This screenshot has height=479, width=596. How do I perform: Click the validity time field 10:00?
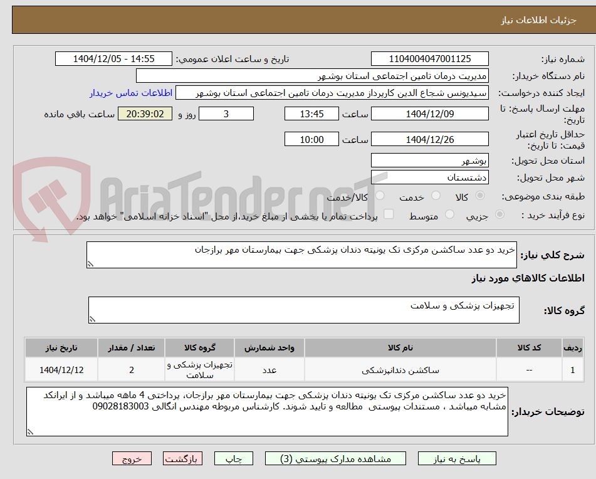click(x=311, y=139)
